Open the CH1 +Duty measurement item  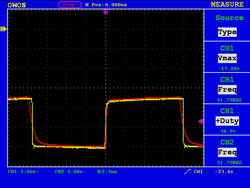[x=227, y=119]
